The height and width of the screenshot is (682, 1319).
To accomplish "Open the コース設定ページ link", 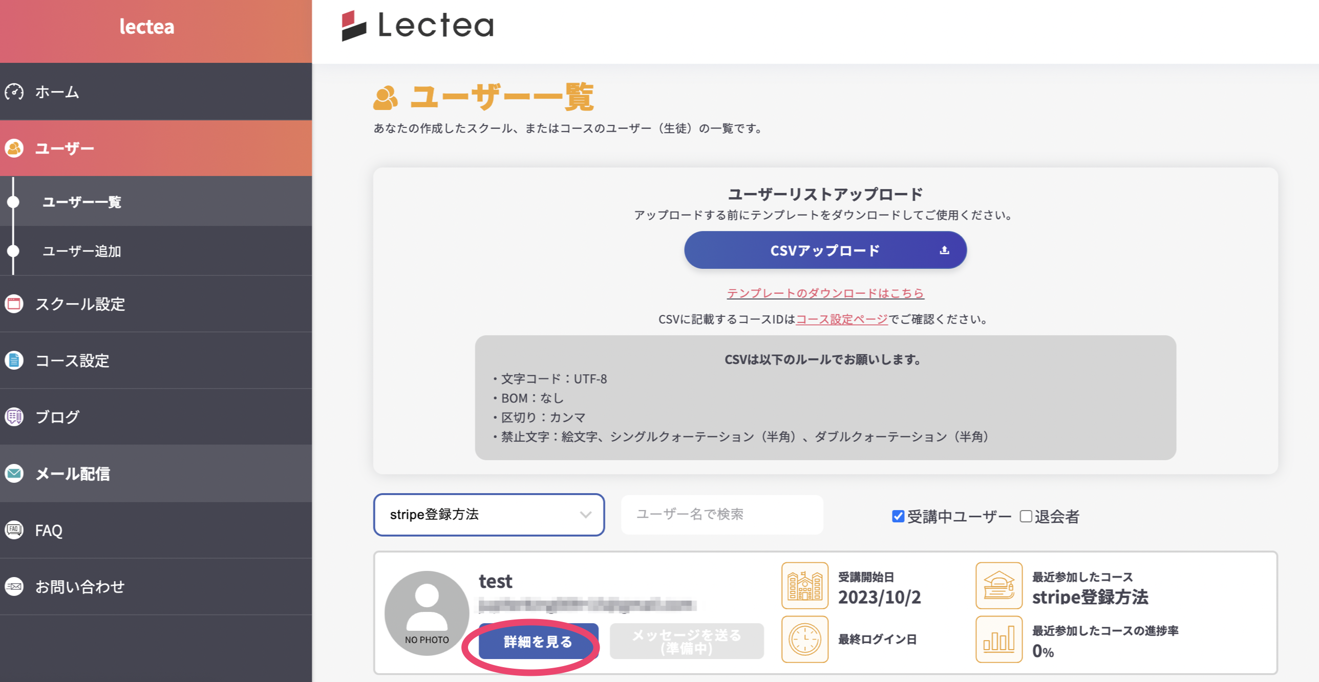I will pyautogui.click(x=842, y=319).
